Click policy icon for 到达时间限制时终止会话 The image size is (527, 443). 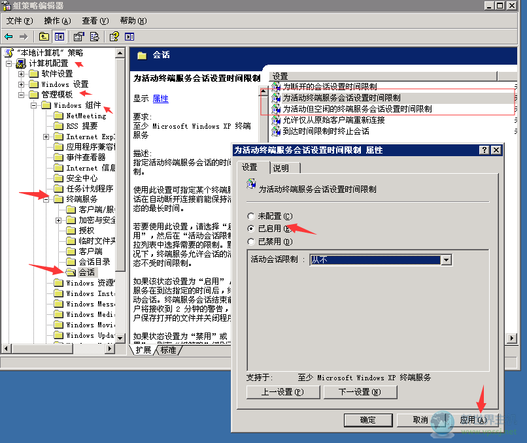click(x=276, y=131)
